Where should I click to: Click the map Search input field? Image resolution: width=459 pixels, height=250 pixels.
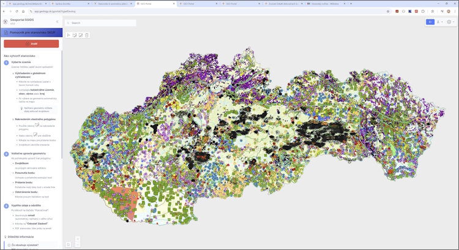[x=102, y=23]
